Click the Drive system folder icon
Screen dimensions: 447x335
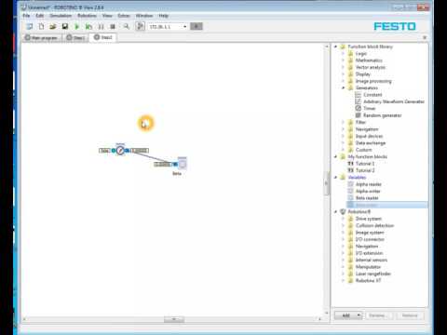(350, 219)
